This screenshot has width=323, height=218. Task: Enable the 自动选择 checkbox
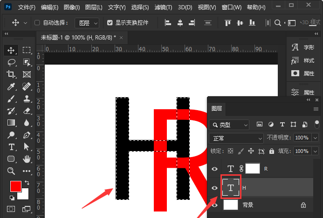click(37, 23)
